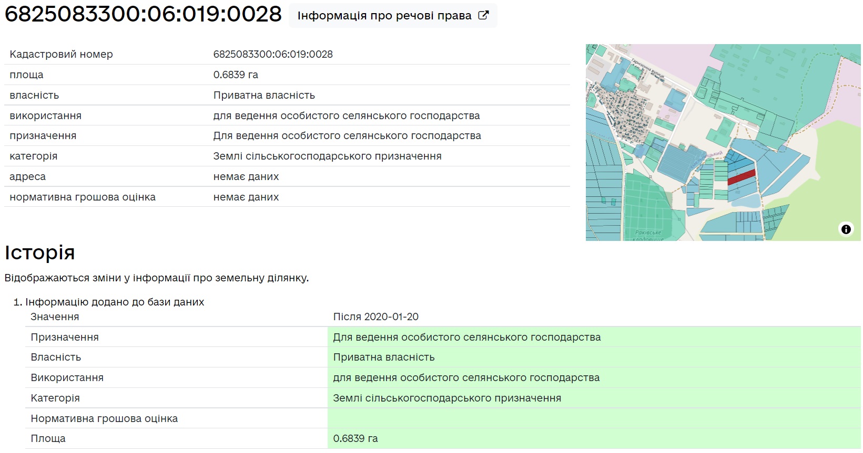The image size is (863, 453).
Task: Click green 'Приватна власність' cell in history
Action: [384, 357]
